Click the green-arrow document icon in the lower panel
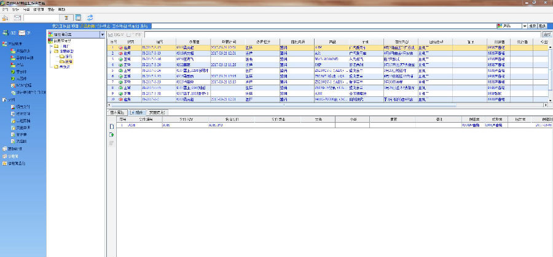 [111, 134]
